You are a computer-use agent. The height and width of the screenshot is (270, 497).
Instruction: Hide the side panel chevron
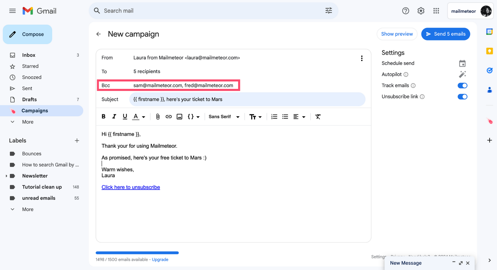tap(489, 260)
